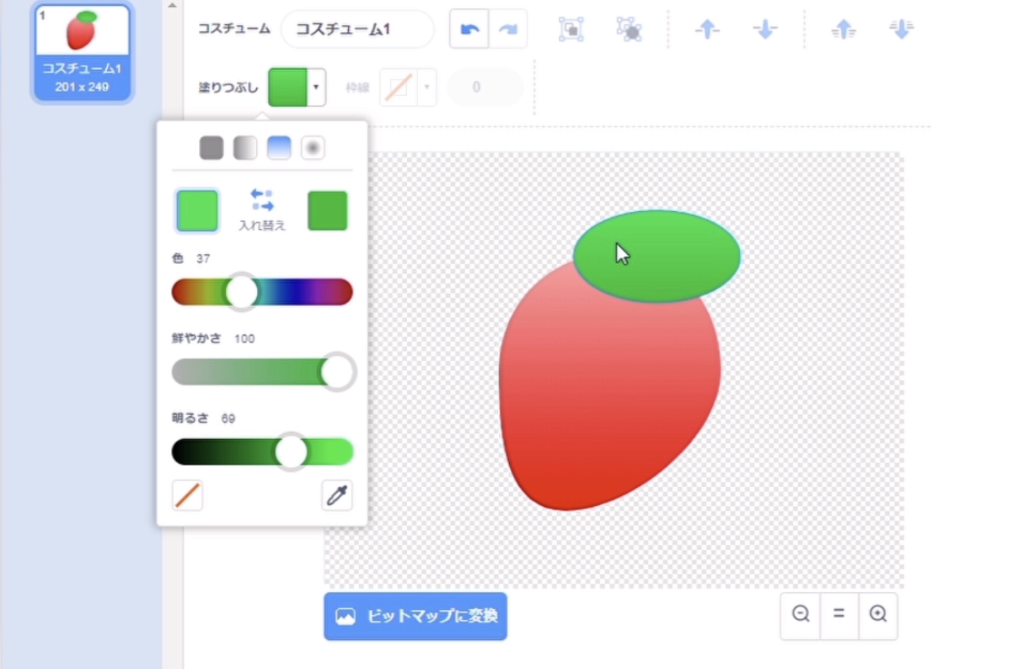Bring shape to the front
The width and height of the screenshot is (1015, 669).
click(843, 29)
